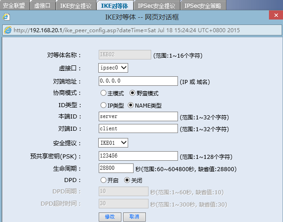Select the 生命周期 value field
Image resolution: width=283 pixels, height=222 pixels.
116,168
